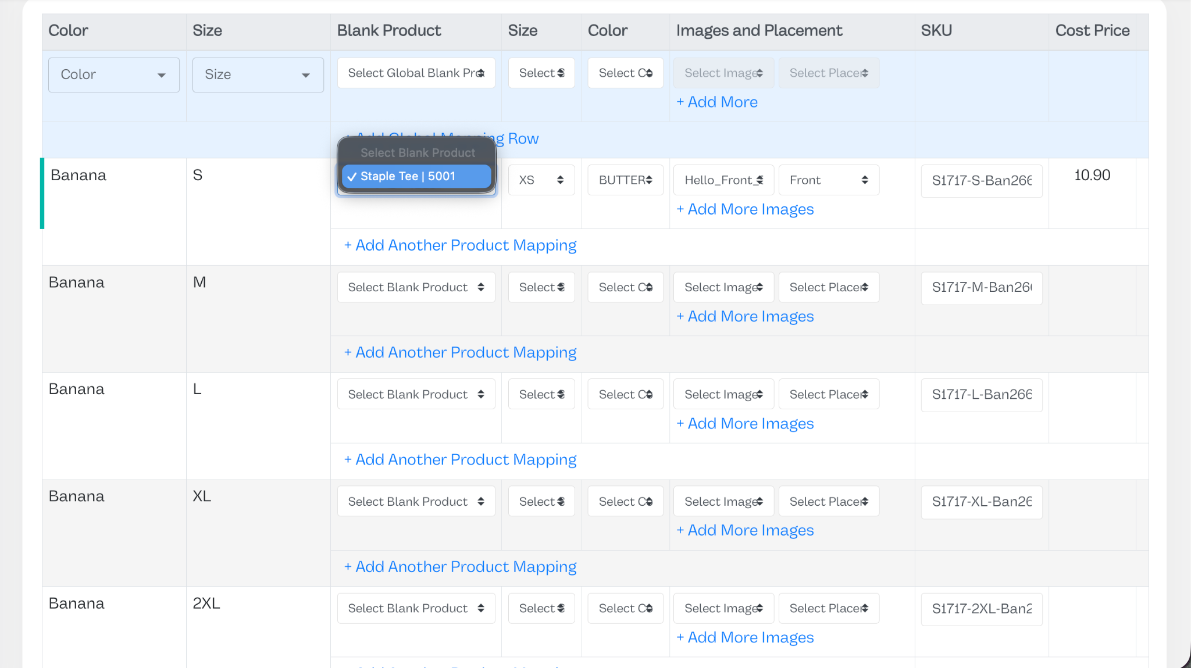Open the global Color filter dropdown
Viewport: 1191px width, 668px height.
pyautogui.click(x=114, y=75)
